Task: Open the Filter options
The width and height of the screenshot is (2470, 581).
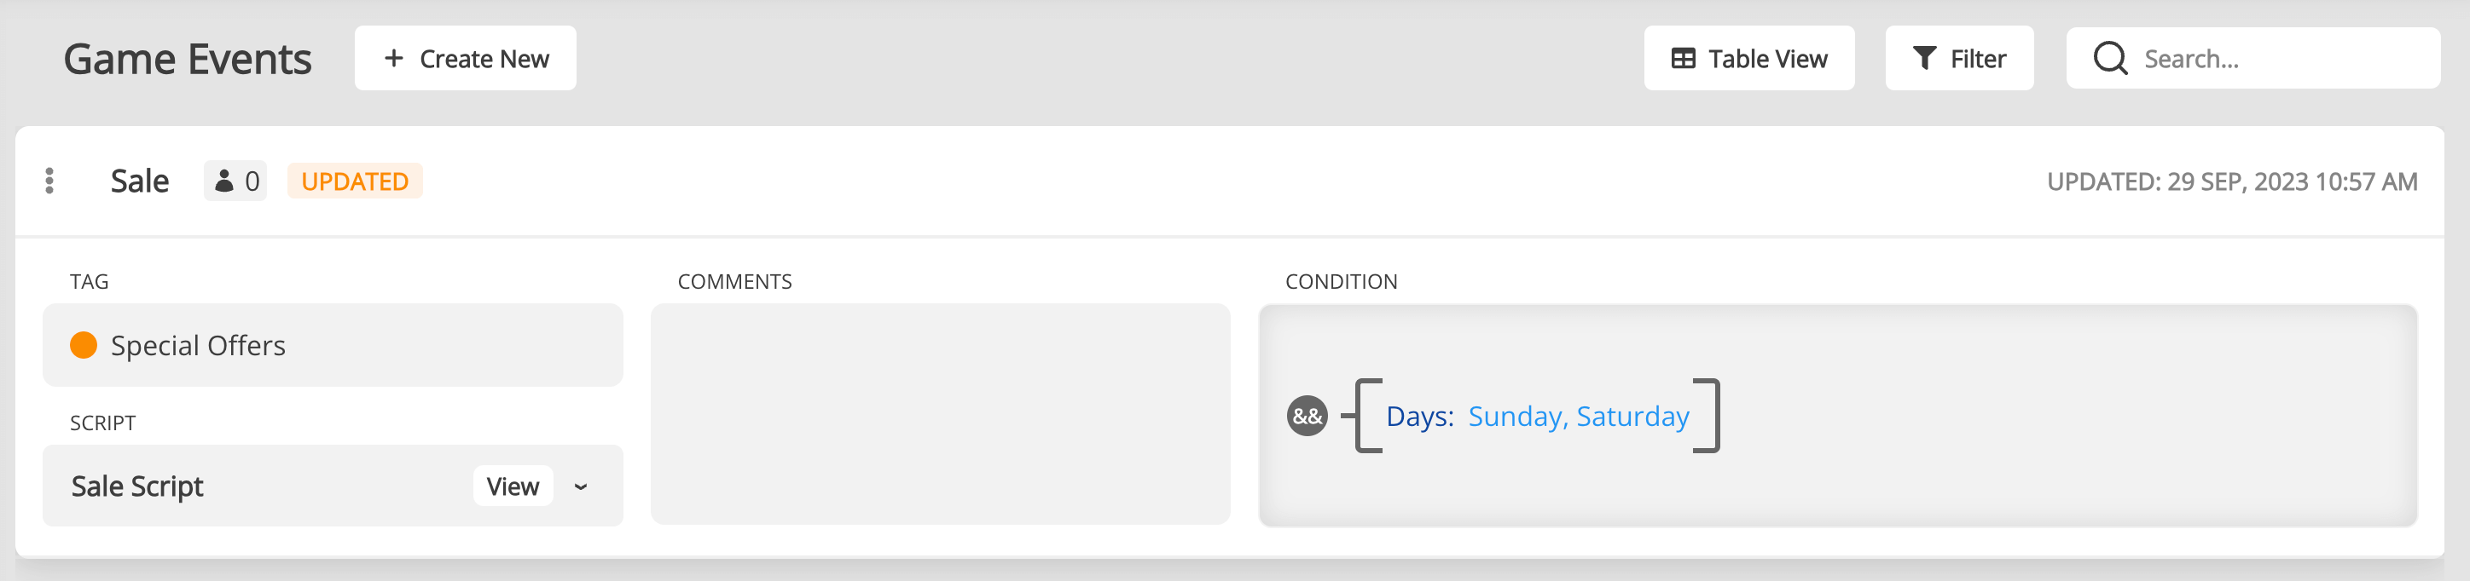Action: [x=1959, y=60]
